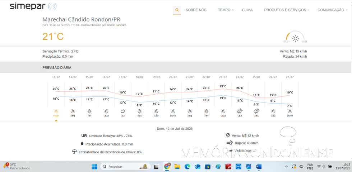Show hidden system tray icons
Screen dimensions: 352x172
286,167
